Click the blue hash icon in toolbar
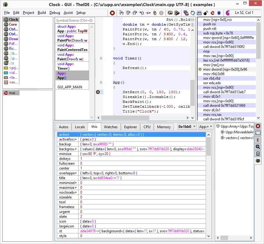 [219, 13]
